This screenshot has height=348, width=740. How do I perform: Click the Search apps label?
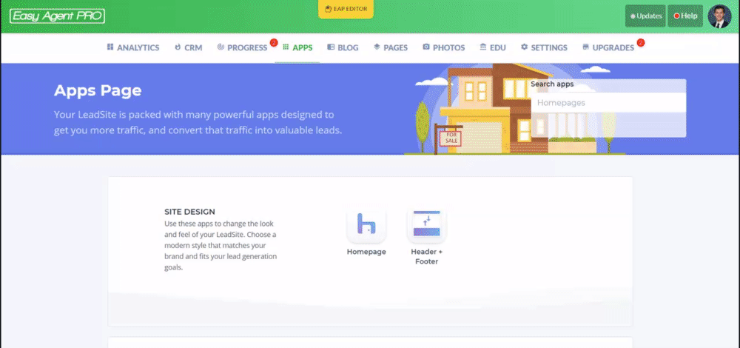(x=552, y=84)
